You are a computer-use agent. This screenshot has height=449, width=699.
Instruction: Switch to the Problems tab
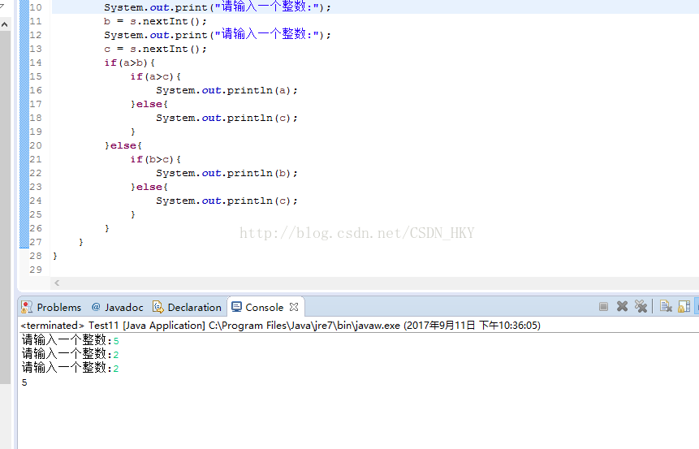[51, 307]
